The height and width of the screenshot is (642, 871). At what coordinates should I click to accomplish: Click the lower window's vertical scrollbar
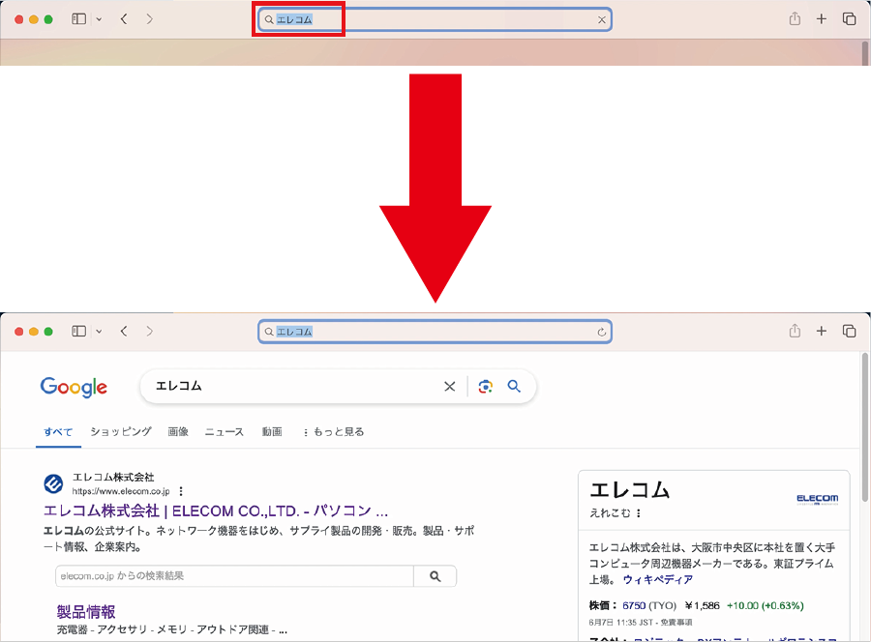(x=865, y=427)
